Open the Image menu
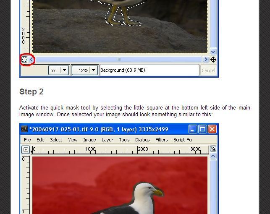The image size is (270, 214). pos(89,140)
